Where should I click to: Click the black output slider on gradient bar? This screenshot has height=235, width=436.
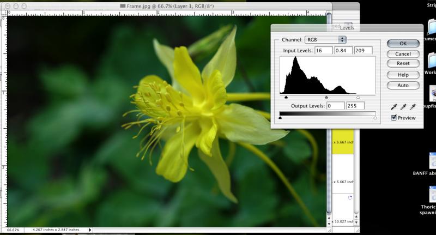(280, 118)
